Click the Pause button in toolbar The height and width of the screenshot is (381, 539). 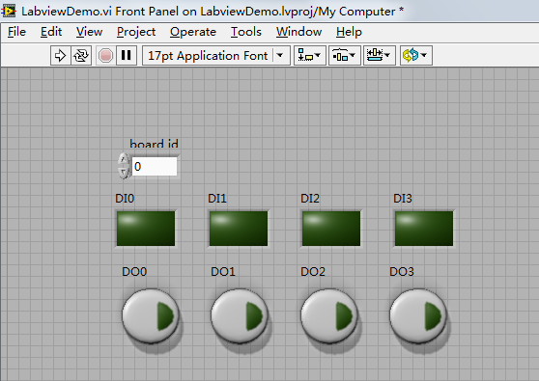click(127, 55)
